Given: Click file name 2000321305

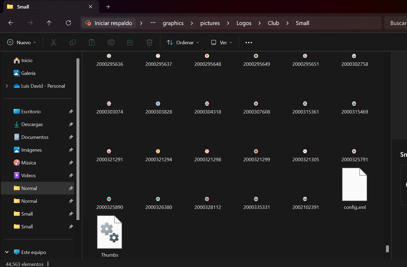Looking at the screenshot, I should (306, 160).
